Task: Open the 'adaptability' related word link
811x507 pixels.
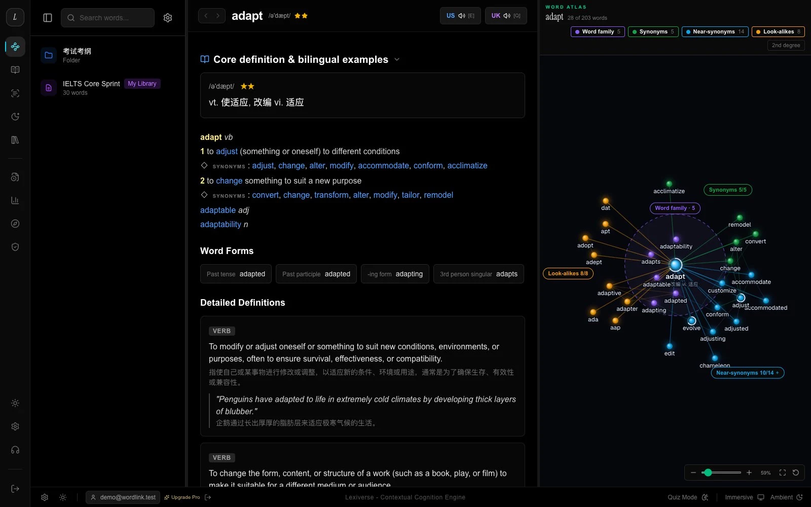Action: 220,224
